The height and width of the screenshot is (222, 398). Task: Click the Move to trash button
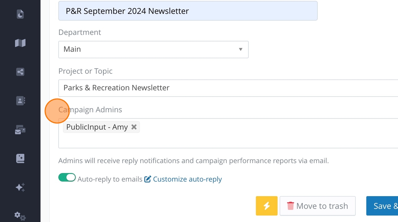click(x=317, y=206)
